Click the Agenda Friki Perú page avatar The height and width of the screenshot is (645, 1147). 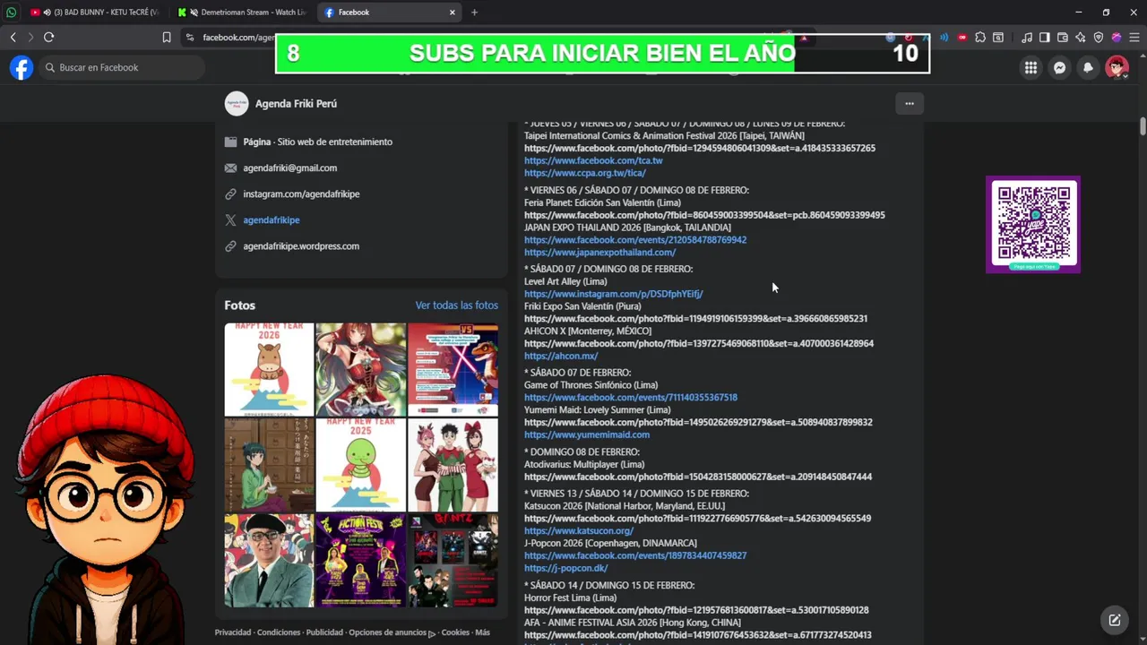237,104
